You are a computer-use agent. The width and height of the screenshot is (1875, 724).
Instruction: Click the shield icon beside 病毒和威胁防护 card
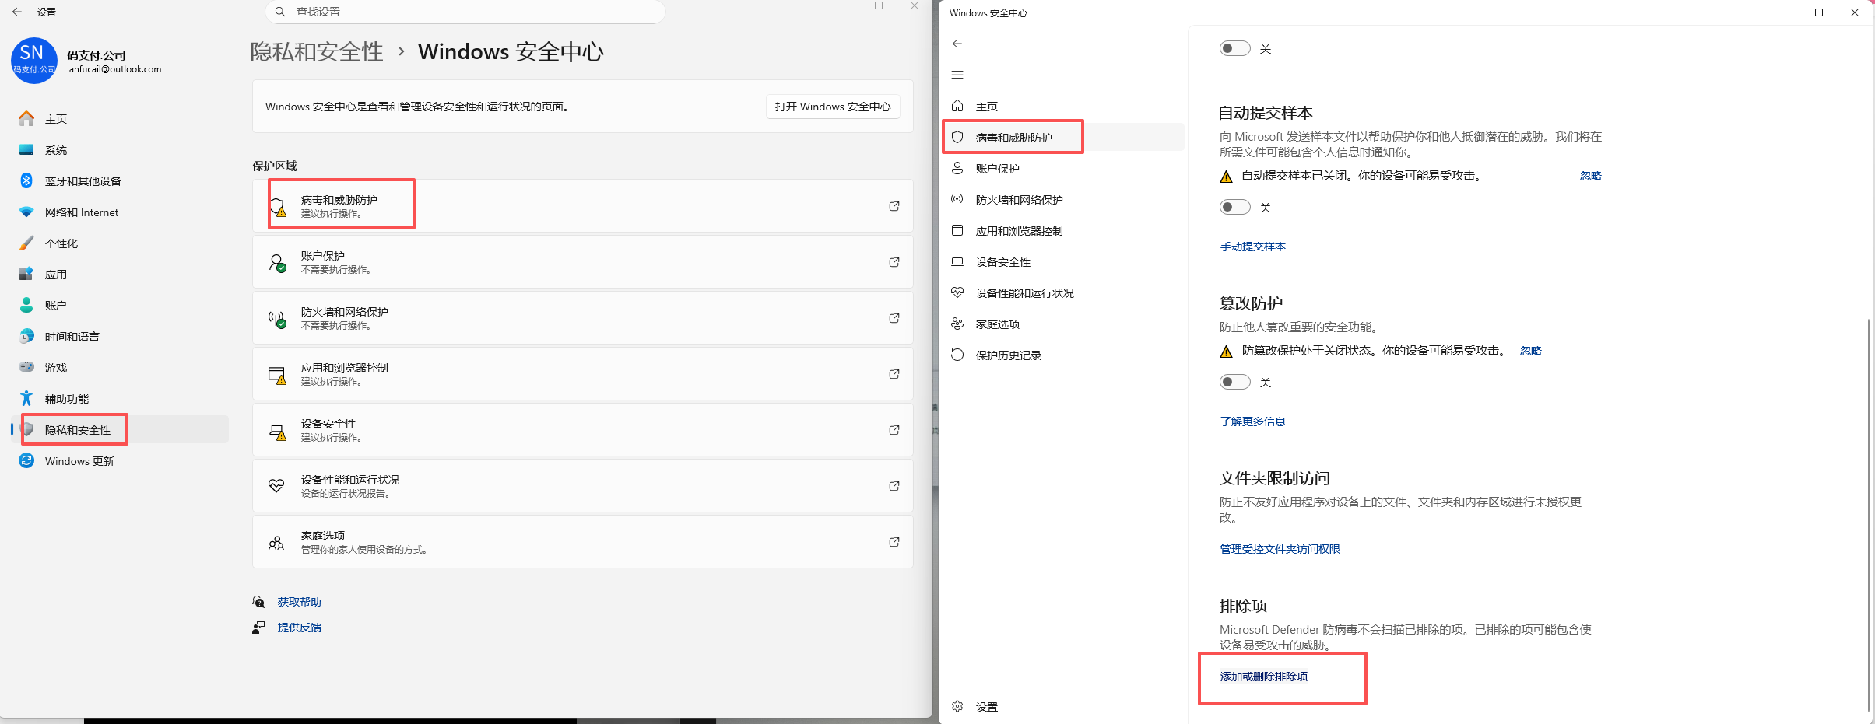pyautogui.click(x=277, y=206)
